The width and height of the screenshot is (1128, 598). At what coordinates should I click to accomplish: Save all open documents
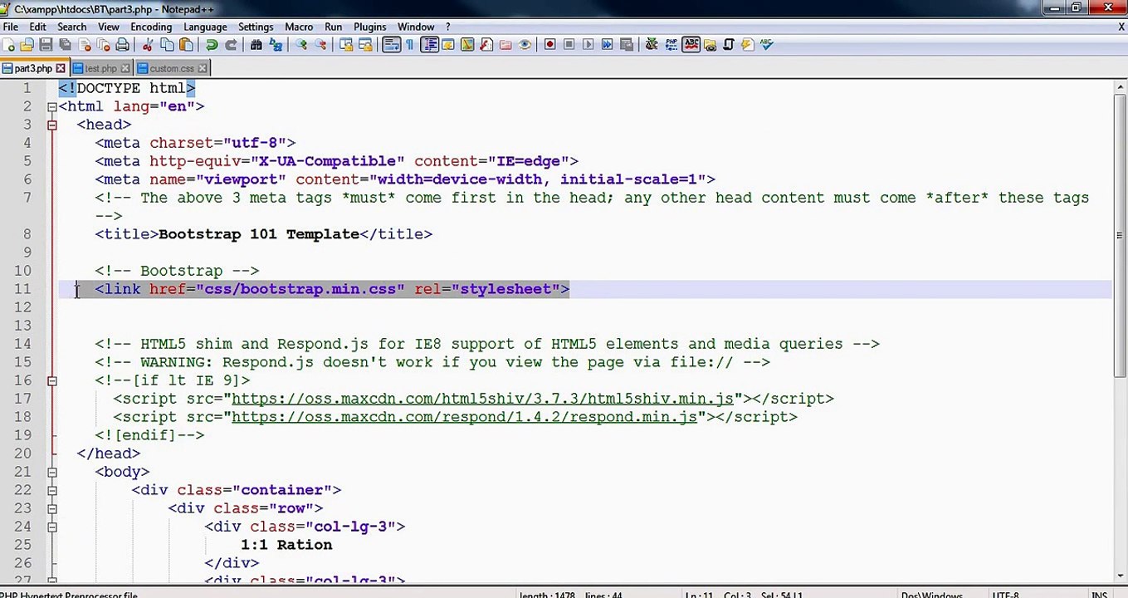[65, 45]
